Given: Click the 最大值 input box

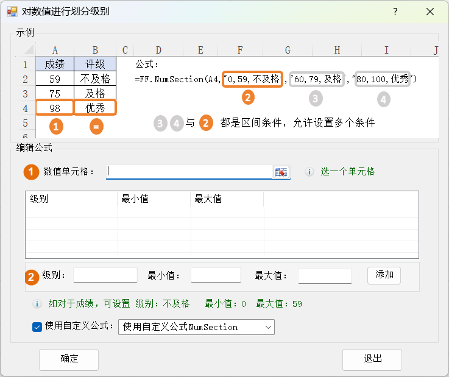Looking at the screenshot, I should pyautogui.click(x=324, y=276).
